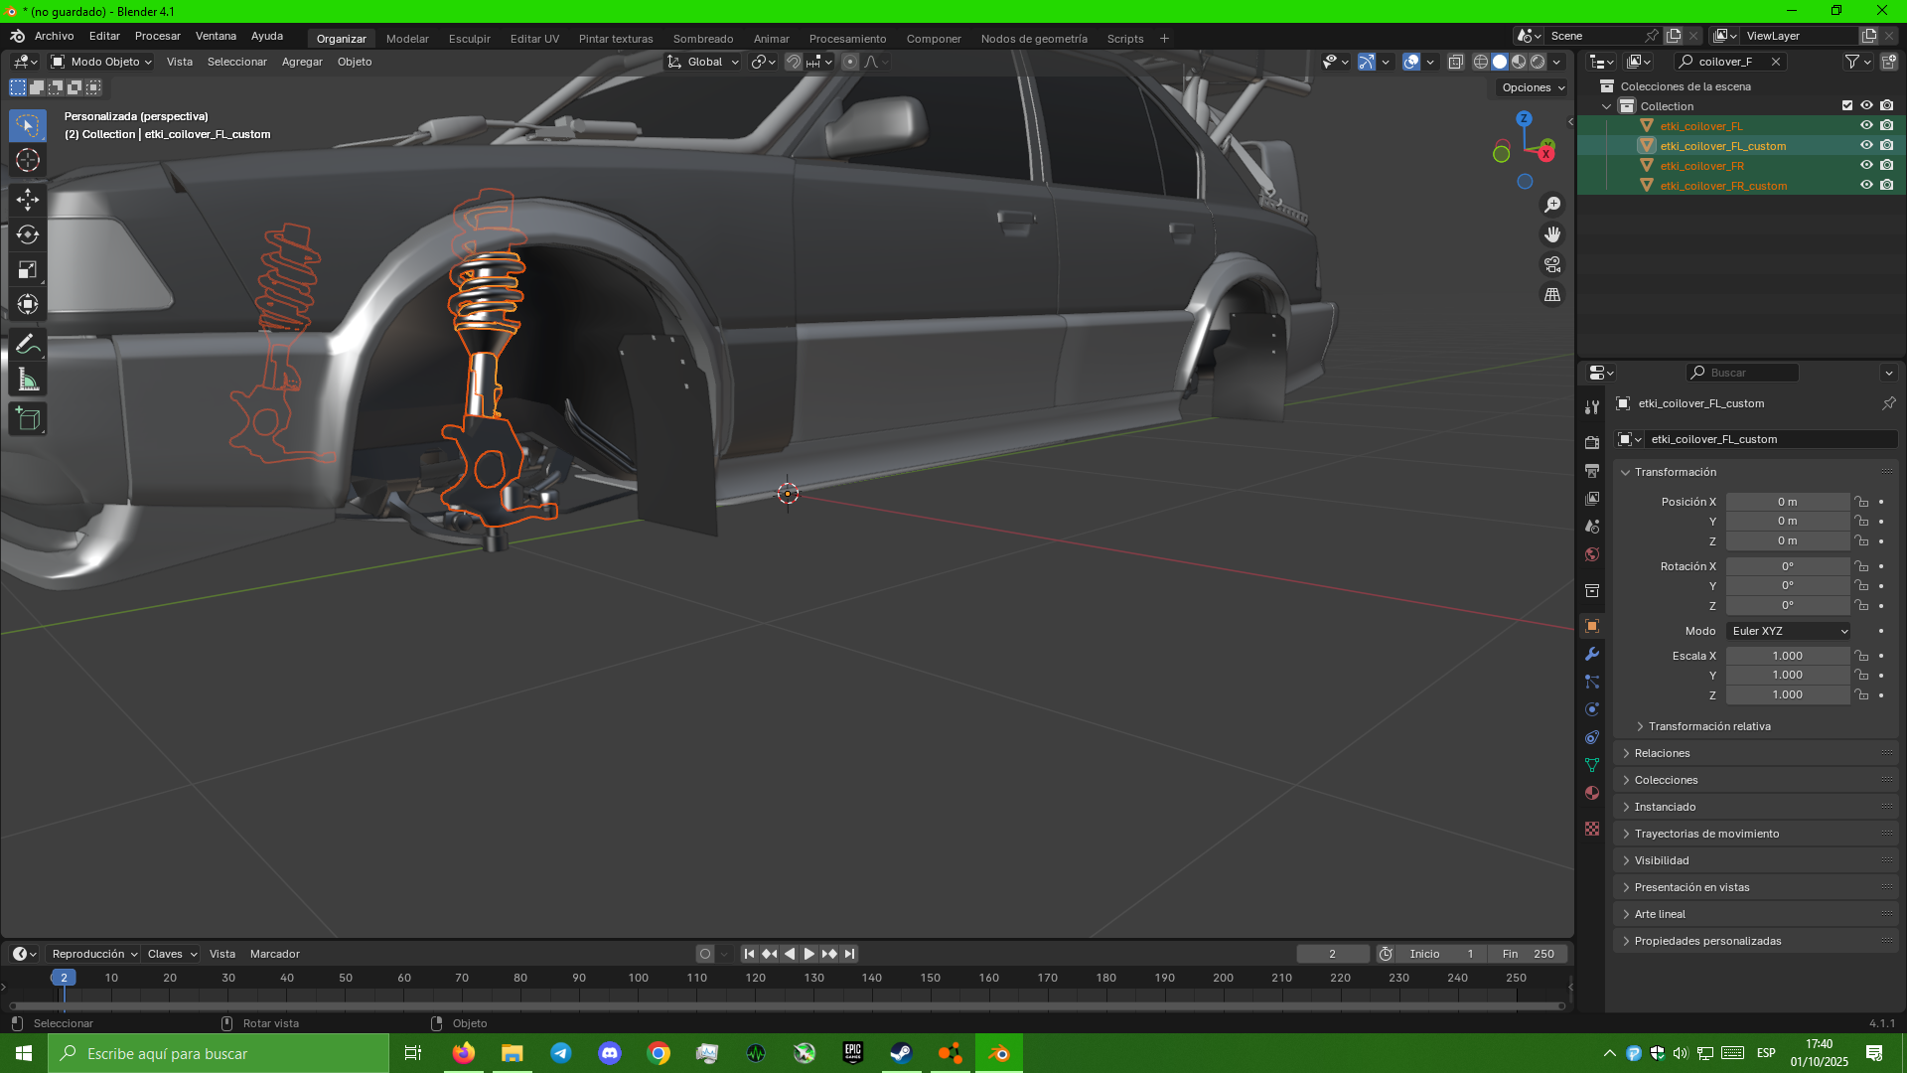Hide etki_coilover_FL in outliner
Image resolution: width=1907 pixels, height=1073 pixels.
1866,126
